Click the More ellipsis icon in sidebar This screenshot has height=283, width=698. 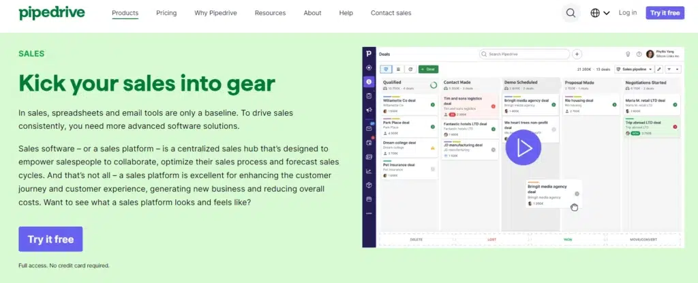pyautogui.click(x=369, y=213)
